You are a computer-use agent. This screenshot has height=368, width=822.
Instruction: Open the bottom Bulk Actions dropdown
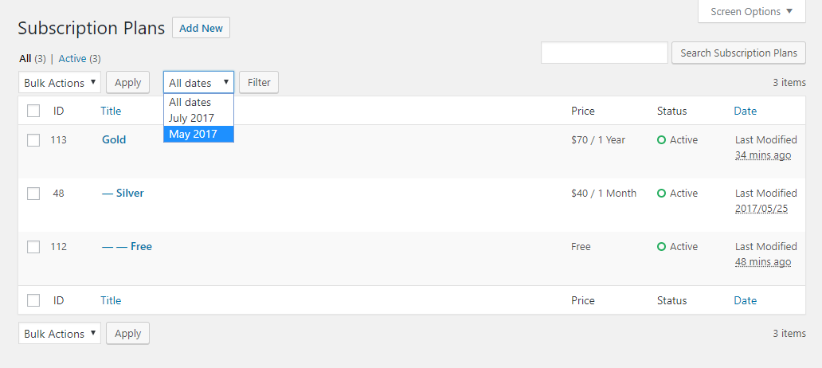(x=60, y=334)
